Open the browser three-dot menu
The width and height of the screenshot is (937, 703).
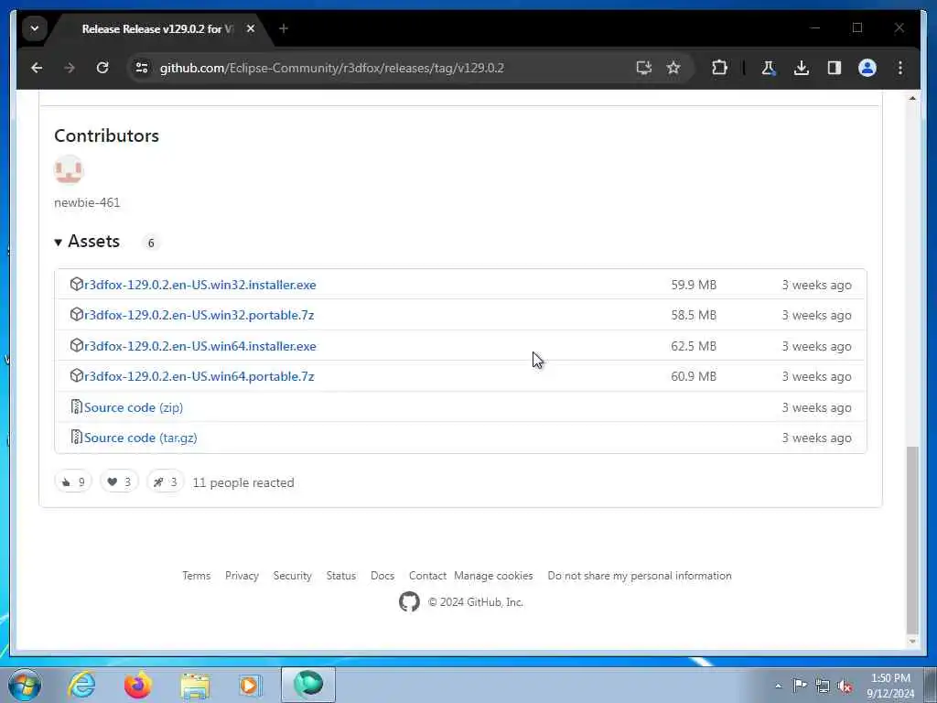pyautogui.click(x=900, y=68)
